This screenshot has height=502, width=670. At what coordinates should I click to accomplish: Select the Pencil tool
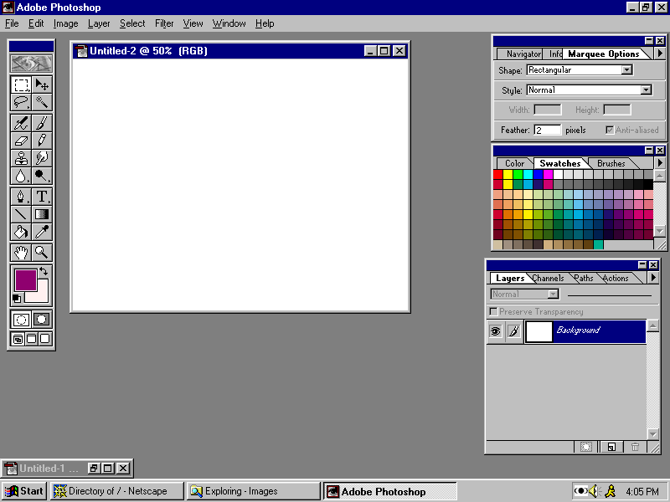[42, 141]
